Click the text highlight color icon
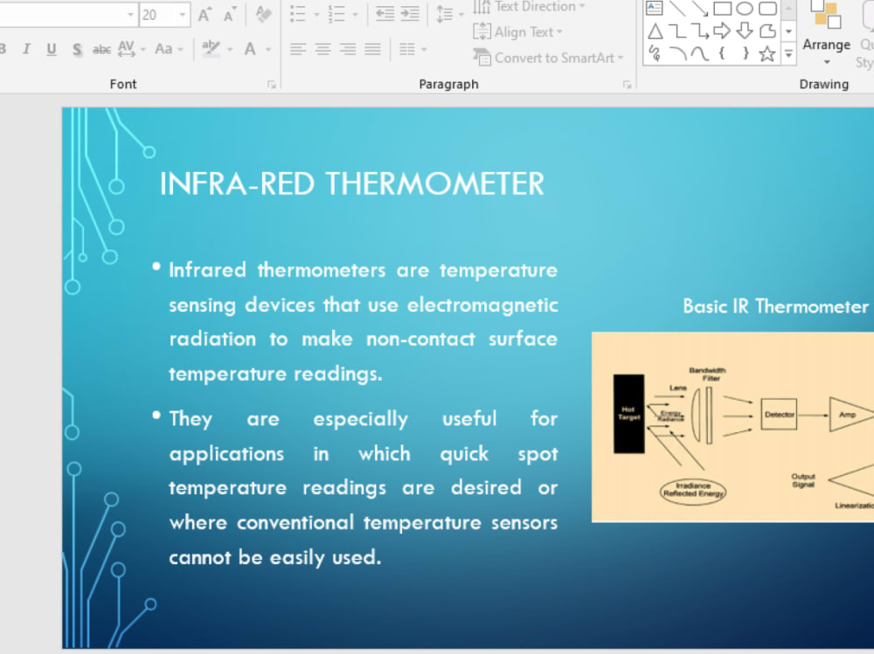Image resolution: width=874 pixels, height=654 pixels. tap(211, 48)
